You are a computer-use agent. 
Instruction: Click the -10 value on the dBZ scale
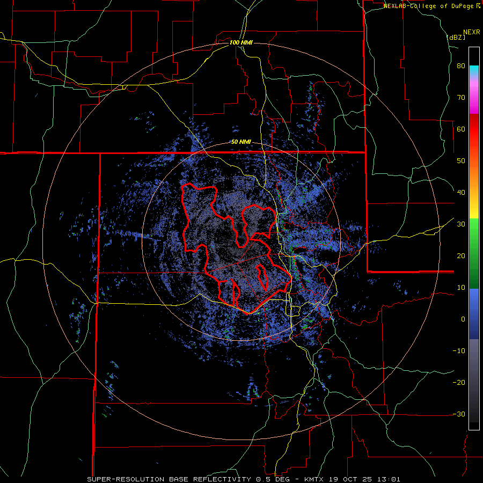(x=459, y=351)
